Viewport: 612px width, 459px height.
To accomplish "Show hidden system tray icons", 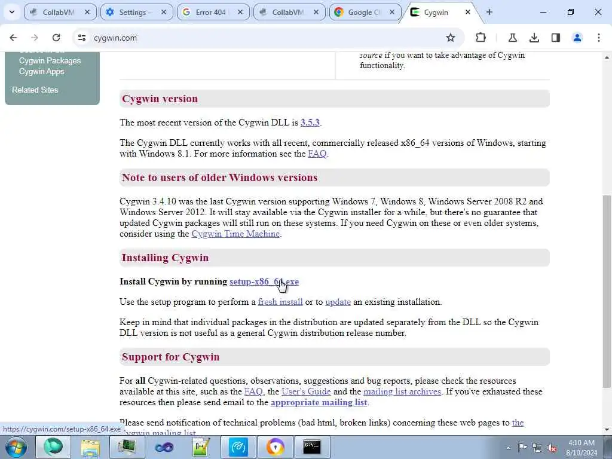I will coord(508,448).
